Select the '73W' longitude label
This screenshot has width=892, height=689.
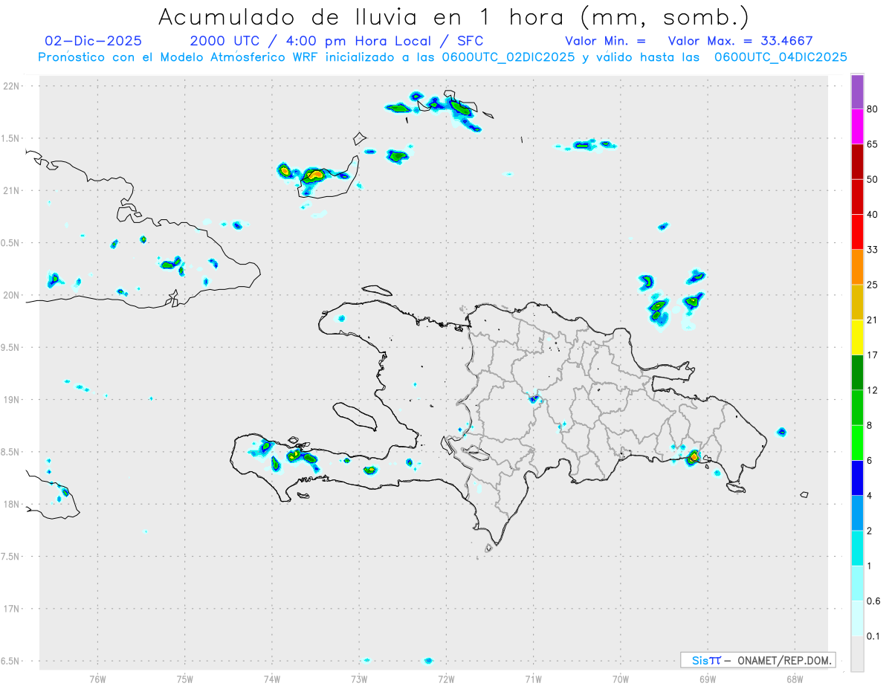359,679
